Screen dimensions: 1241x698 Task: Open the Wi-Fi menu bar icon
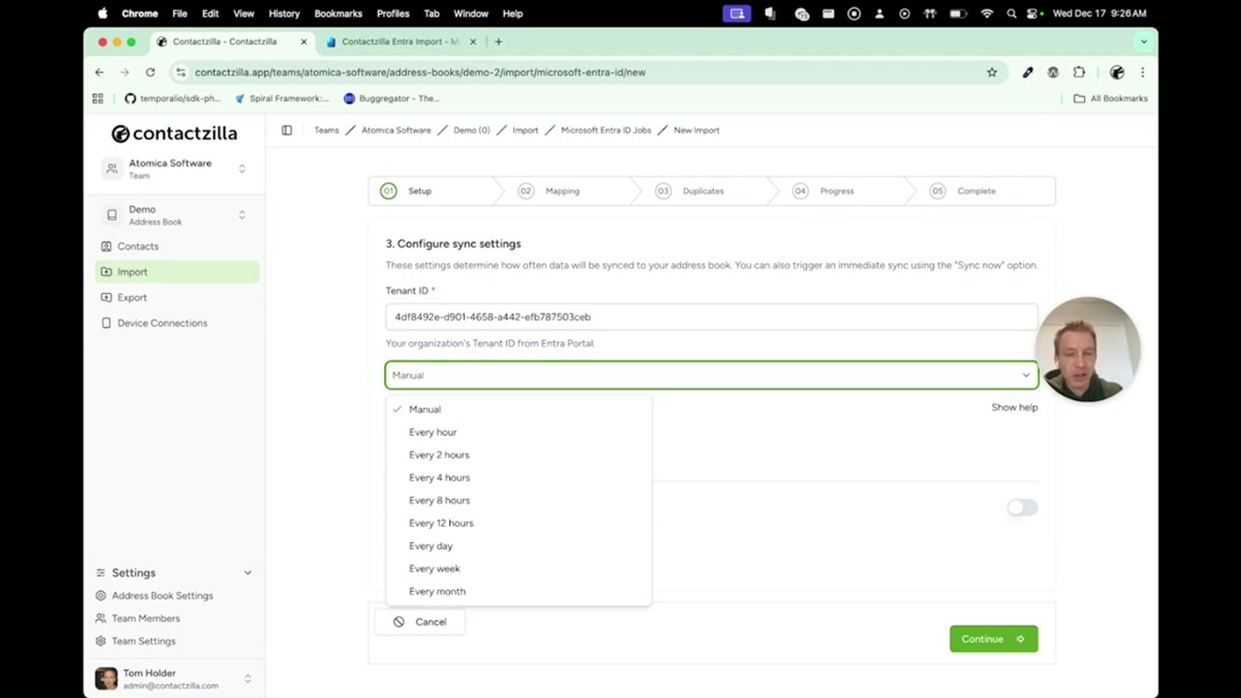click(987, 13)
